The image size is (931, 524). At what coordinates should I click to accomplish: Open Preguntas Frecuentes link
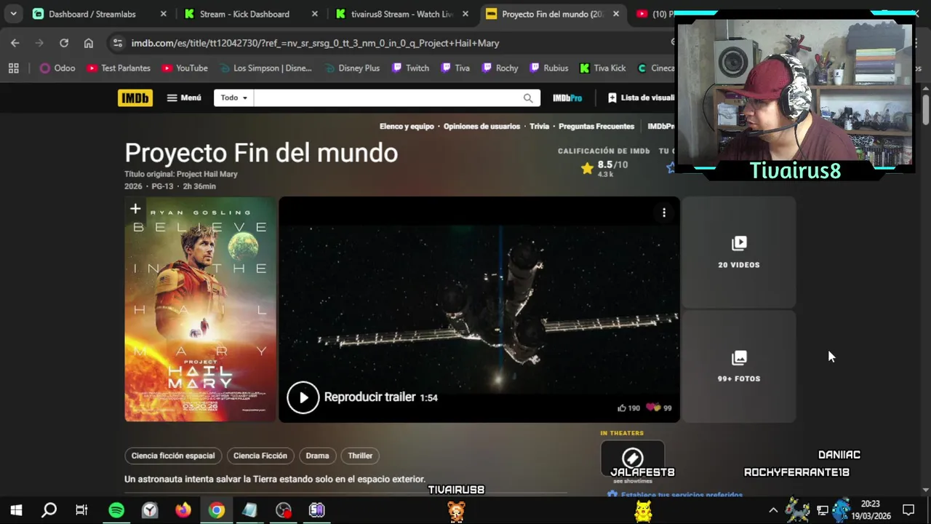tap(596, 127)
